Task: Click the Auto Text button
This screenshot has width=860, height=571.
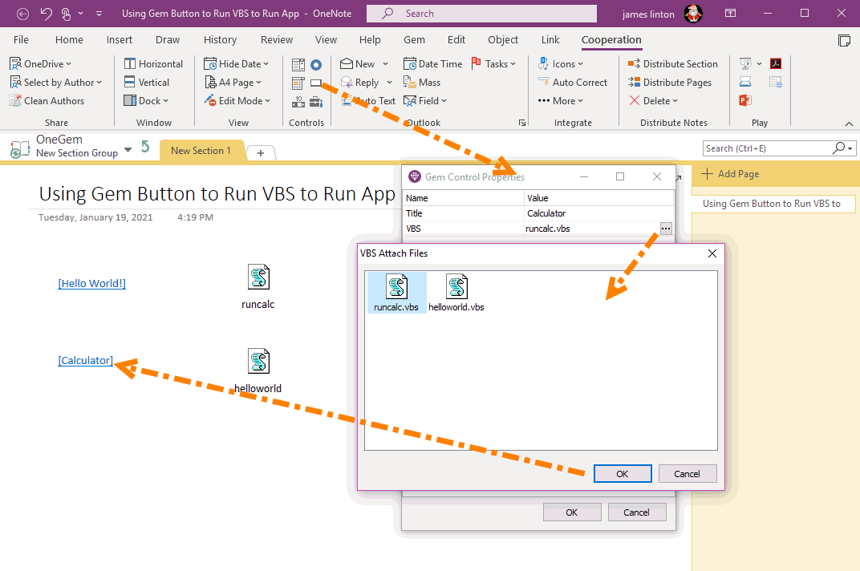Action: click(368, 101)
